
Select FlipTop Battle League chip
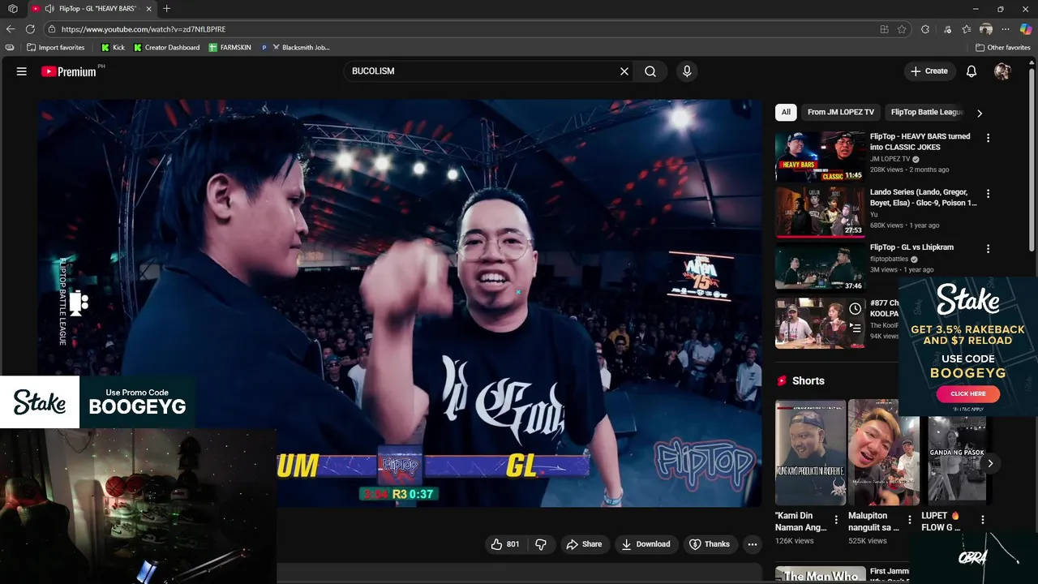pos(927,112)
